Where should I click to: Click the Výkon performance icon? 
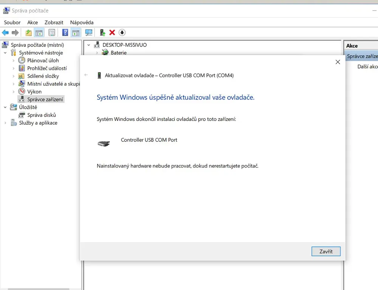pyautogui.click(x=22, y=91)
